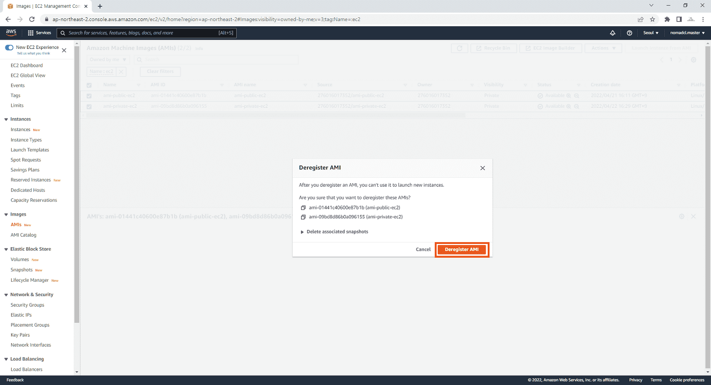Collapse the Instances sidebar section

pos(6,119)
